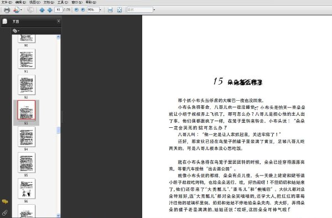Open the Pages panel options gear menu
Screen dimensions: 332x218
pos(16,31)
